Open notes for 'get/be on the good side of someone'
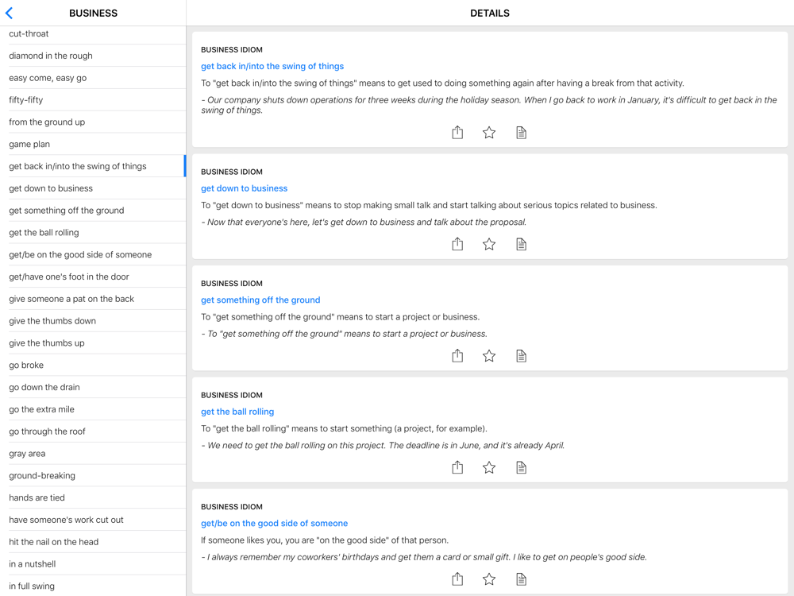794x596 pixels. point(521,579)
